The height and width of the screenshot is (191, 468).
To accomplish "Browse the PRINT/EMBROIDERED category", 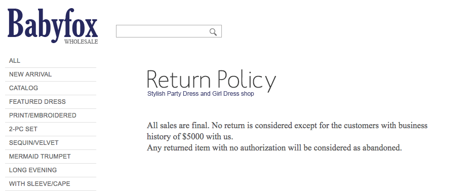I will (51, 116).
